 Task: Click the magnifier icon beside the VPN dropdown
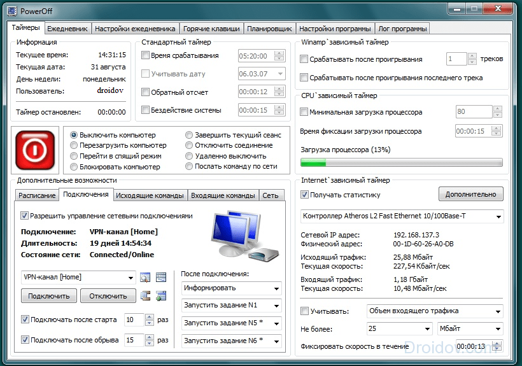(145, 277)
